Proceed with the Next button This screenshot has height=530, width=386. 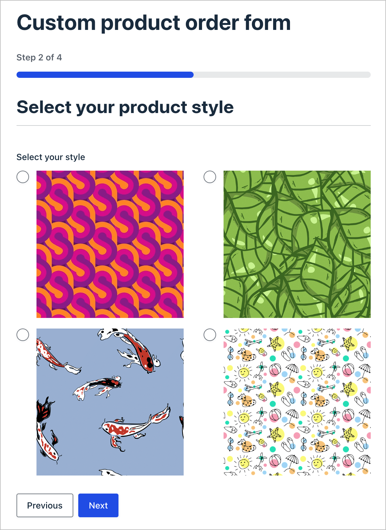(x=98, y=505)
